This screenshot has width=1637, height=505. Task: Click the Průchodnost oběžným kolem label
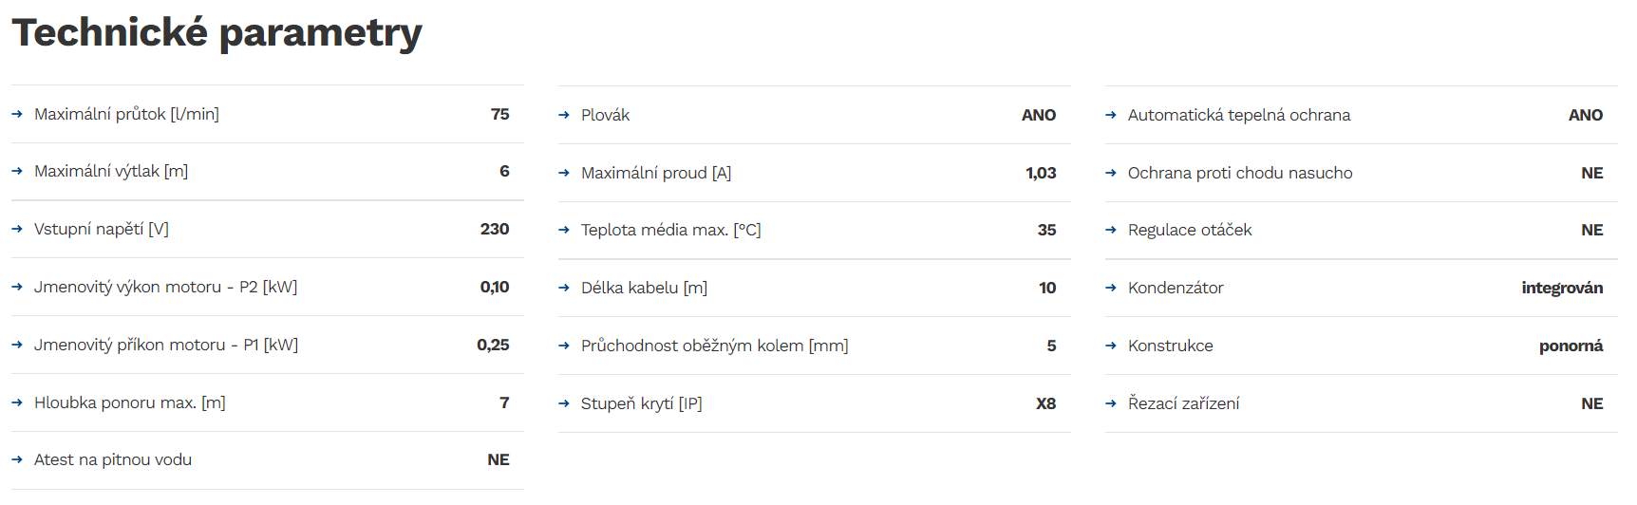[714, 346]
